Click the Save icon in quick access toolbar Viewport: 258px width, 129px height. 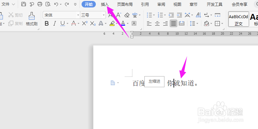click(x=24, y=4)
